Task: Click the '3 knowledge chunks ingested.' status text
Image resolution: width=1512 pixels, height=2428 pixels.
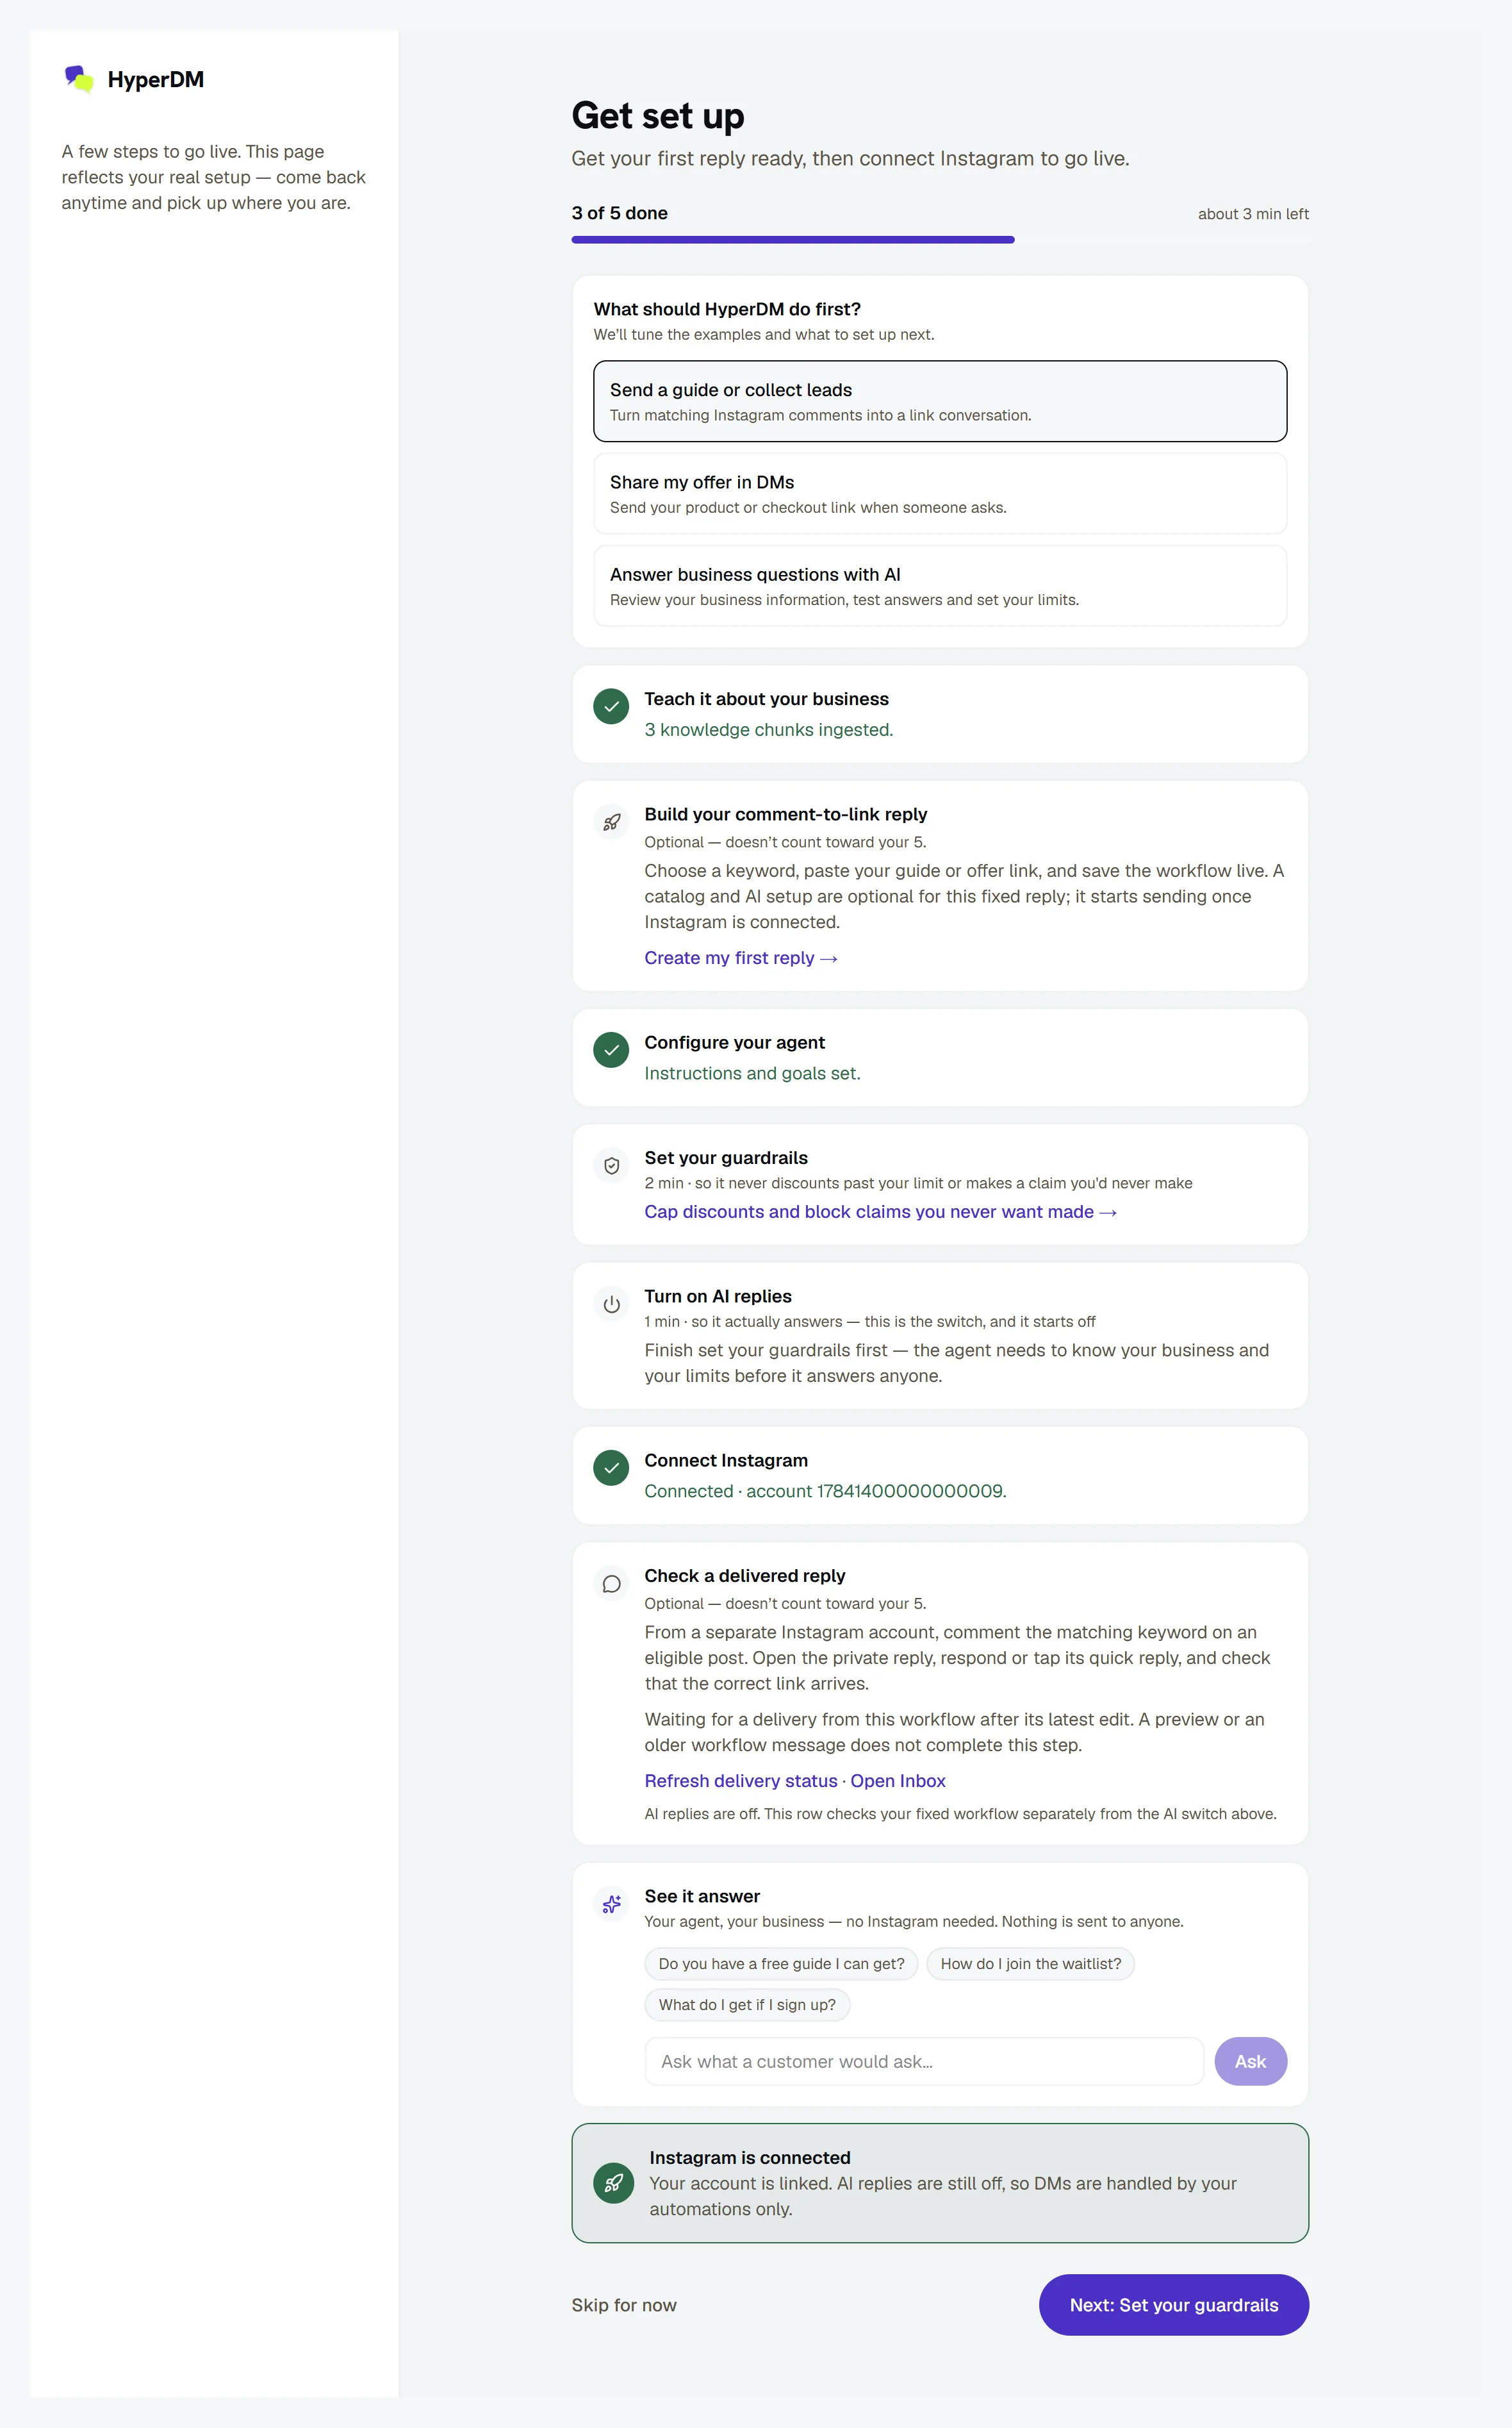Action: tap(768, 729)
